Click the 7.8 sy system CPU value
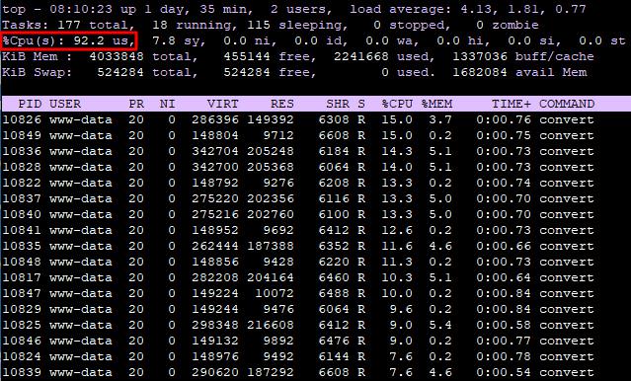The width and height of the screenshot is (631, 381). point(179,40)
